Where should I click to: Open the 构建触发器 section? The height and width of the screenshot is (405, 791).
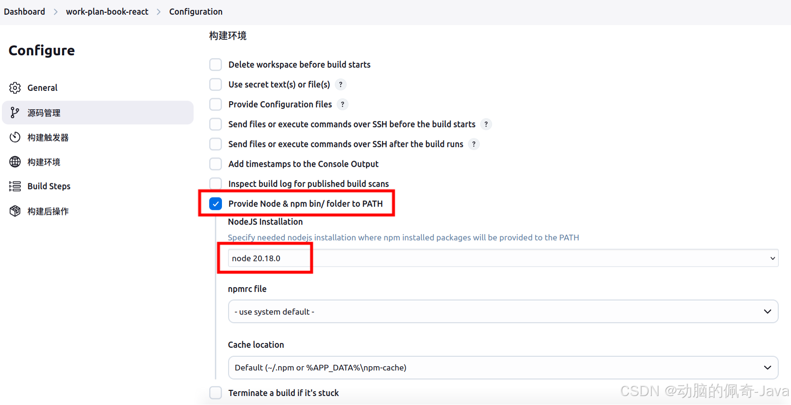coord(47,137)
